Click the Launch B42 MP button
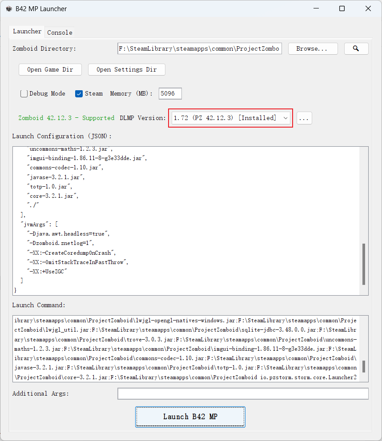This screenshot has width=382, height=441. (190, 417)
